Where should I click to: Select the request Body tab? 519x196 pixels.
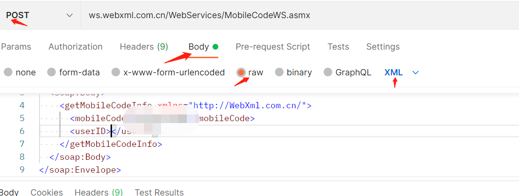[x=199, y=47]
